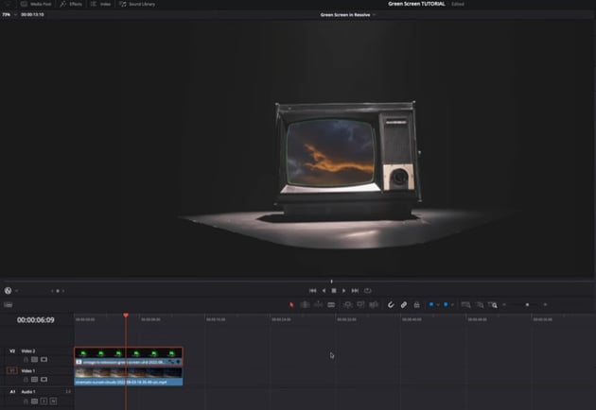Image resolution: width=596 pixels, height=410 pixels.
Task: Click the blue marker icon
Action: click(446, 304)
